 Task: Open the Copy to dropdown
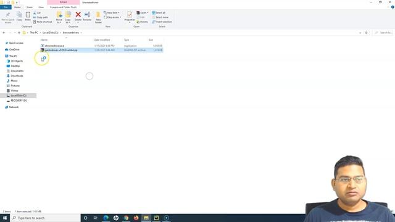click(68, 17)
